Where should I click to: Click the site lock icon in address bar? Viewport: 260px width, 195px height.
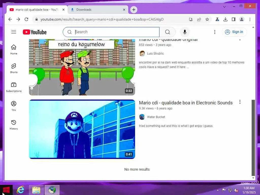coord(37,19)
